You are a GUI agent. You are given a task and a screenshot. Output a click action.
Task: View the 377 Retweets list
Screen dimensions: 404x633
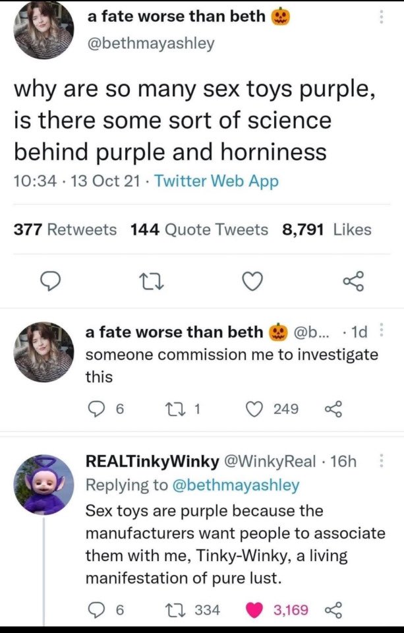(x=65, y=229)
